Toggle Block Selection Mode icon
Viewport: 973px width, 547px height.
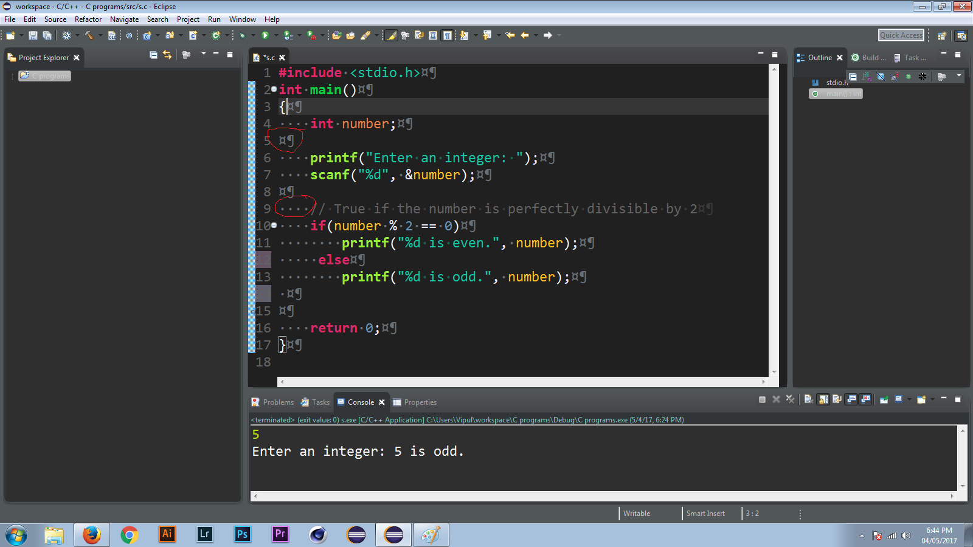tap(433, 35)
